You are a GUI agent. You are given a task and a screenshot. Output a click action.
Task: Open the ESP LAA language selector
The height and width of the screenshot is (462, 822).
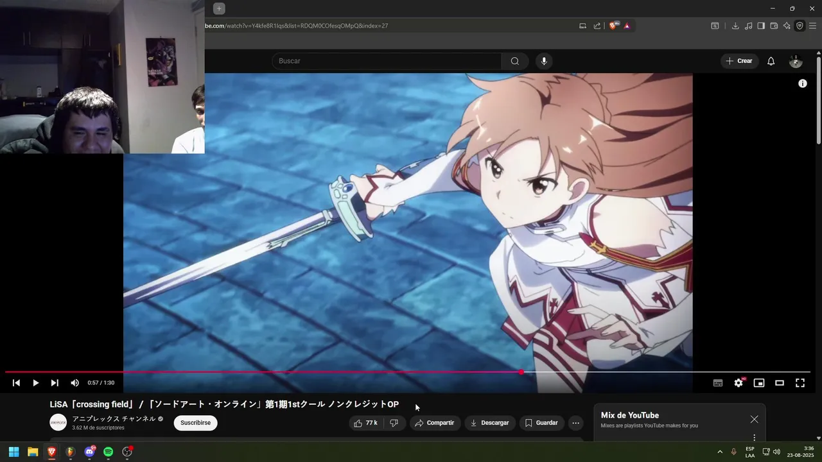click(750, 452)
